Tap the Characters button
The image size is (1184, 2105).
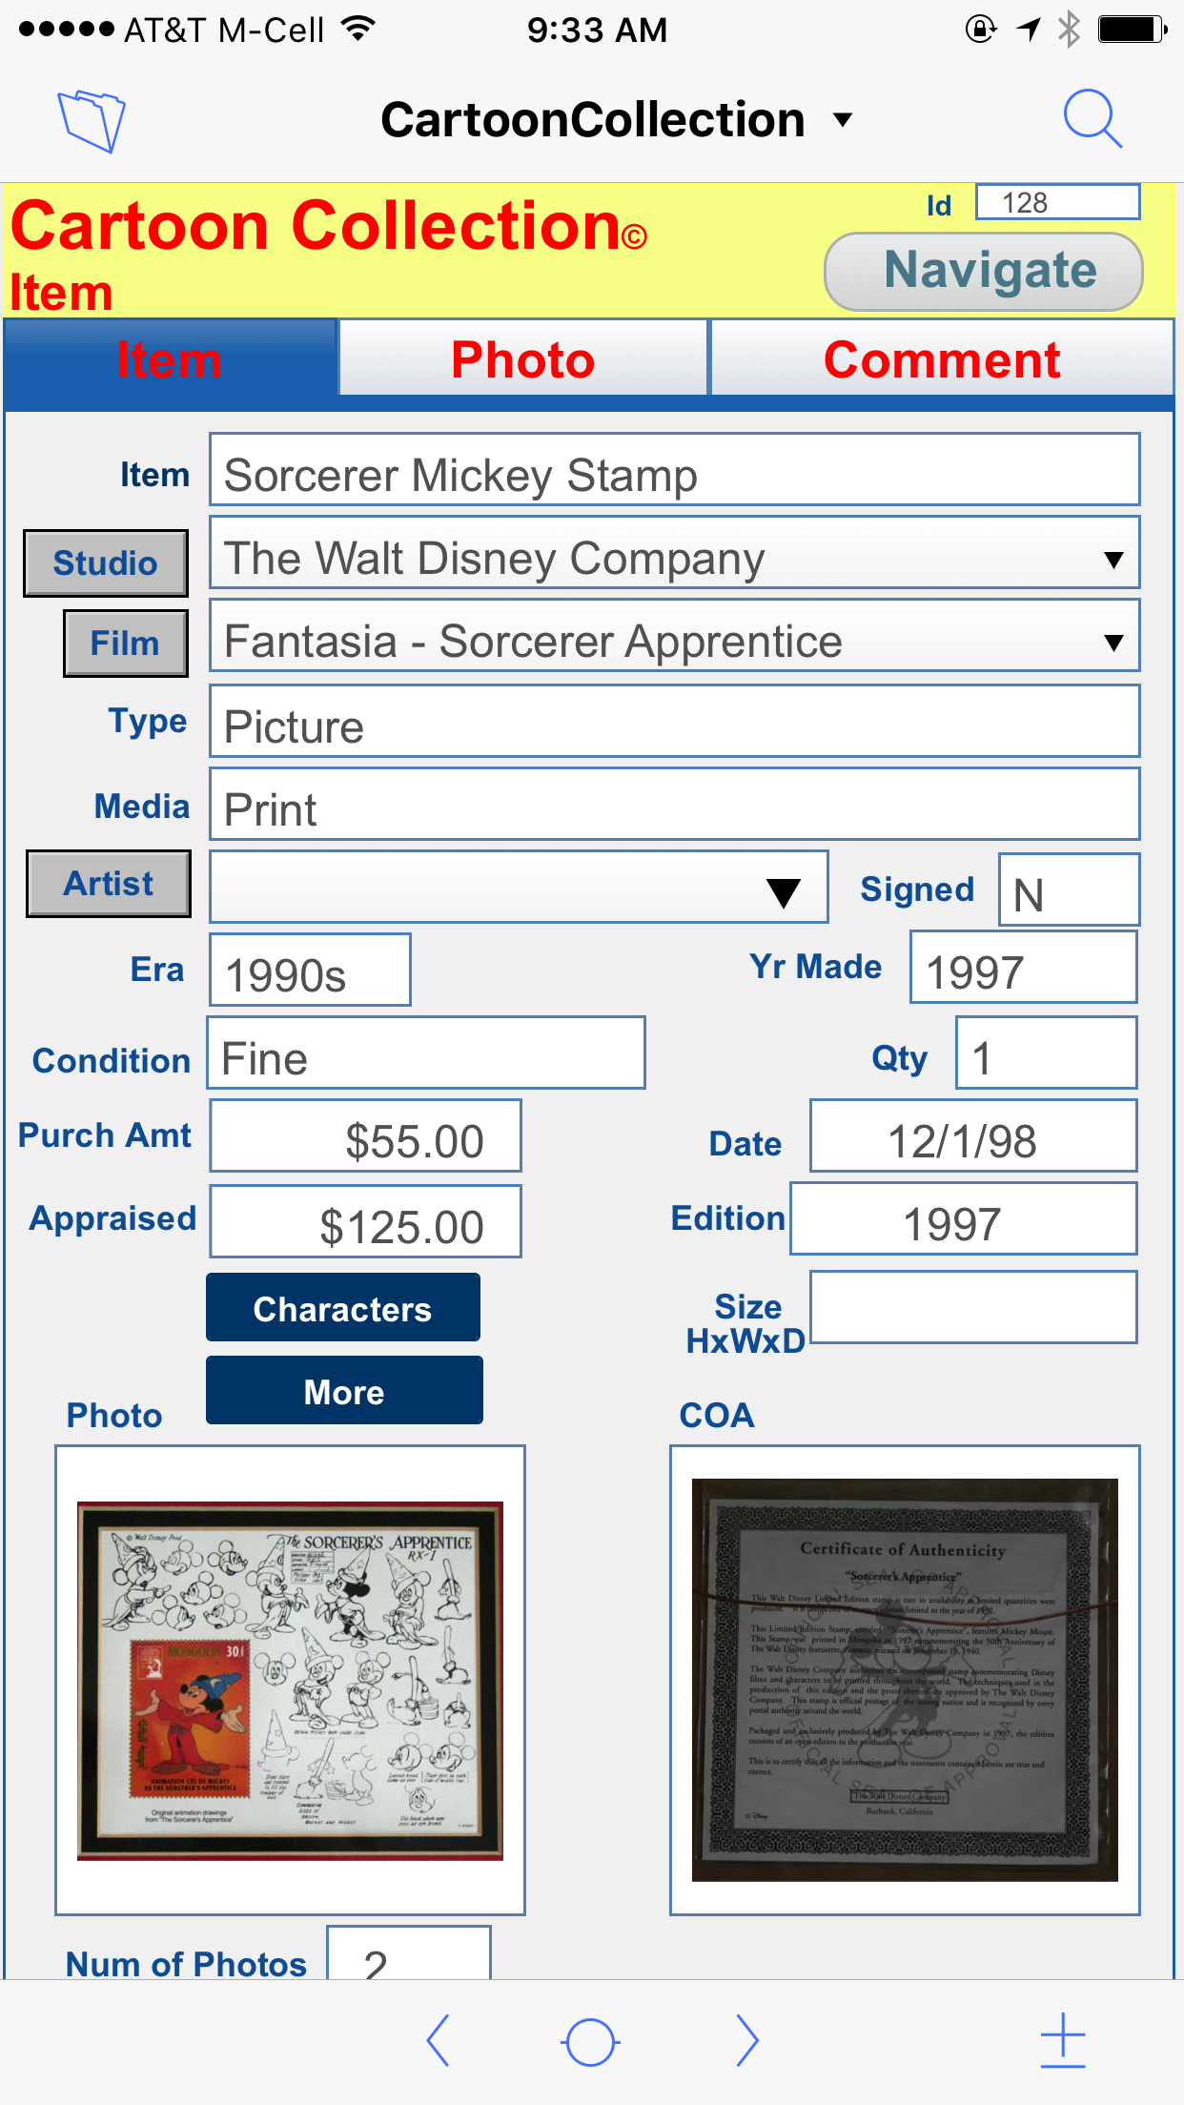343,1308
